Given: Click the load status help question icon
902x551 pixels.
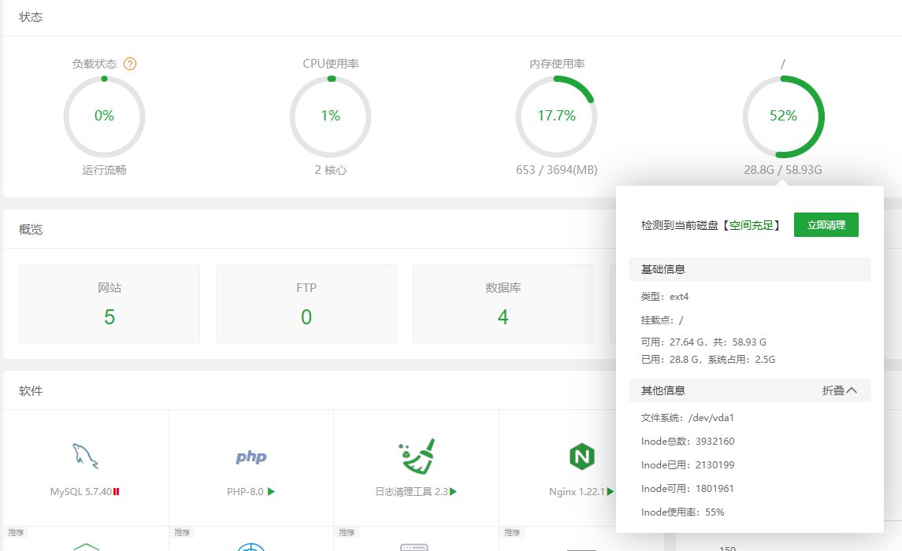Looking at the screenshot, I should [x=130, y=64].
